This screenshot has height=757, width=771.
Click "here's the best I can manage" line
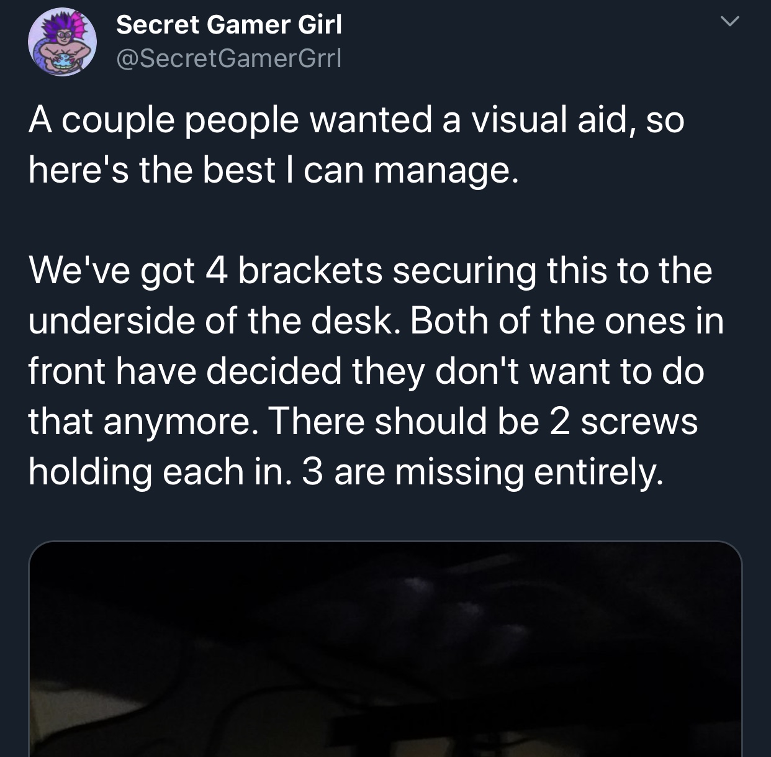(273, 171)
